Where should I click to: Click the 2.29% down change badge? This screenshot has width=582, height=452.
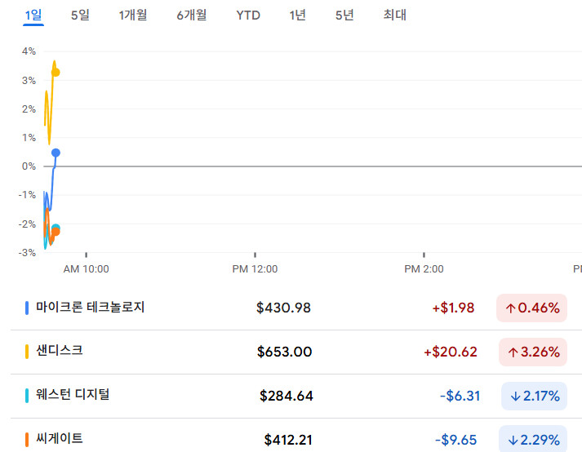click(533, 440)
